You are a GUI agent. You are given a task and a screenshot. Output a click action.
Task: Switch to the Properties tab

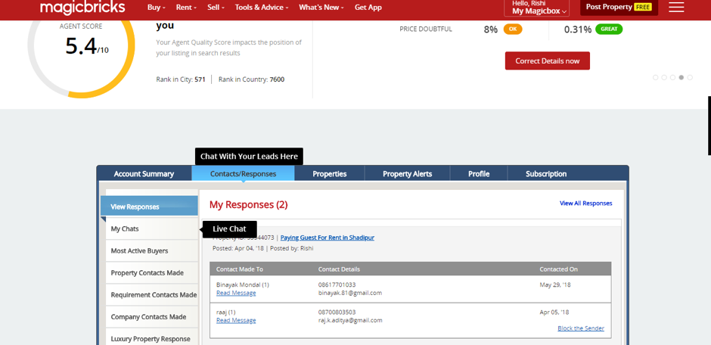click(329, 174)
